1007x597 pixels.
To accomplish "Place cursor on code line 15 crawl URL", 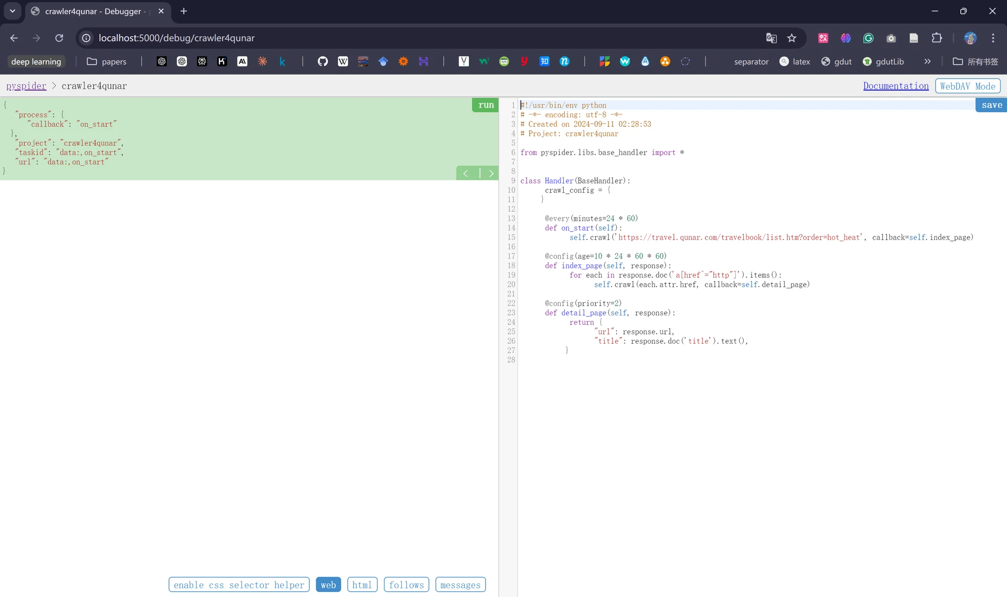I will [x=740, y=237].
